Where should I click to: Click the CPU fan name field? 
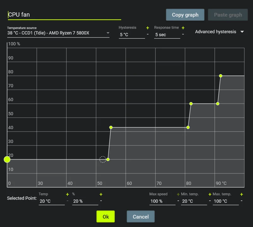point(64,15)
